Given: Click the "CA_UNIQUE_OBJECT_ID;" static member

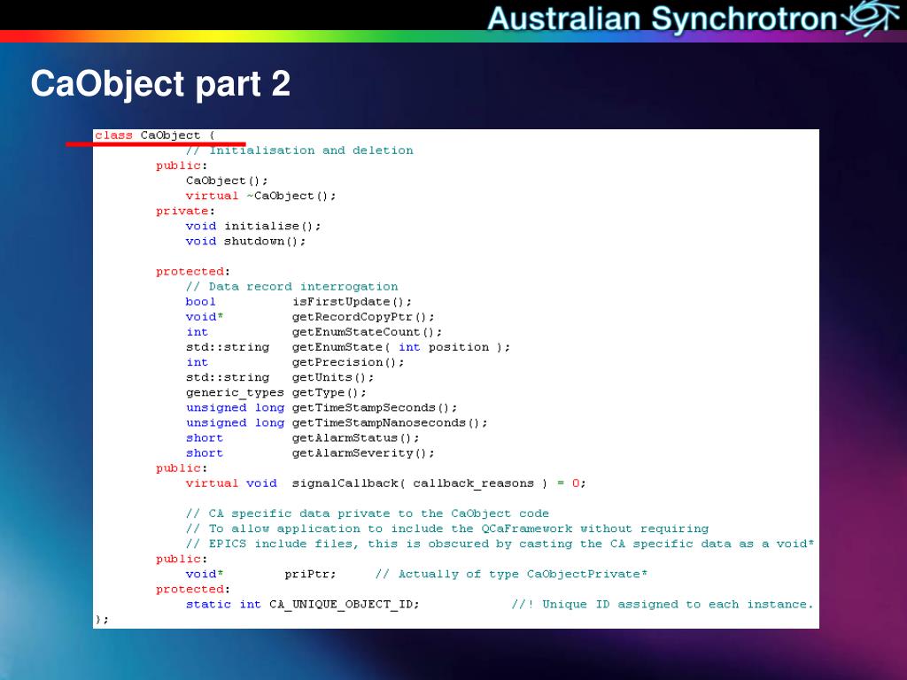Looking at the screenshot, I should click(x=345, y=604).
